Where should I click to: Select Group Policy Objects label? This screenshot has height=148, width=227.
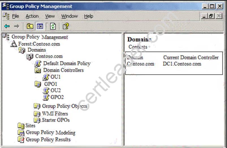point(64,106)
